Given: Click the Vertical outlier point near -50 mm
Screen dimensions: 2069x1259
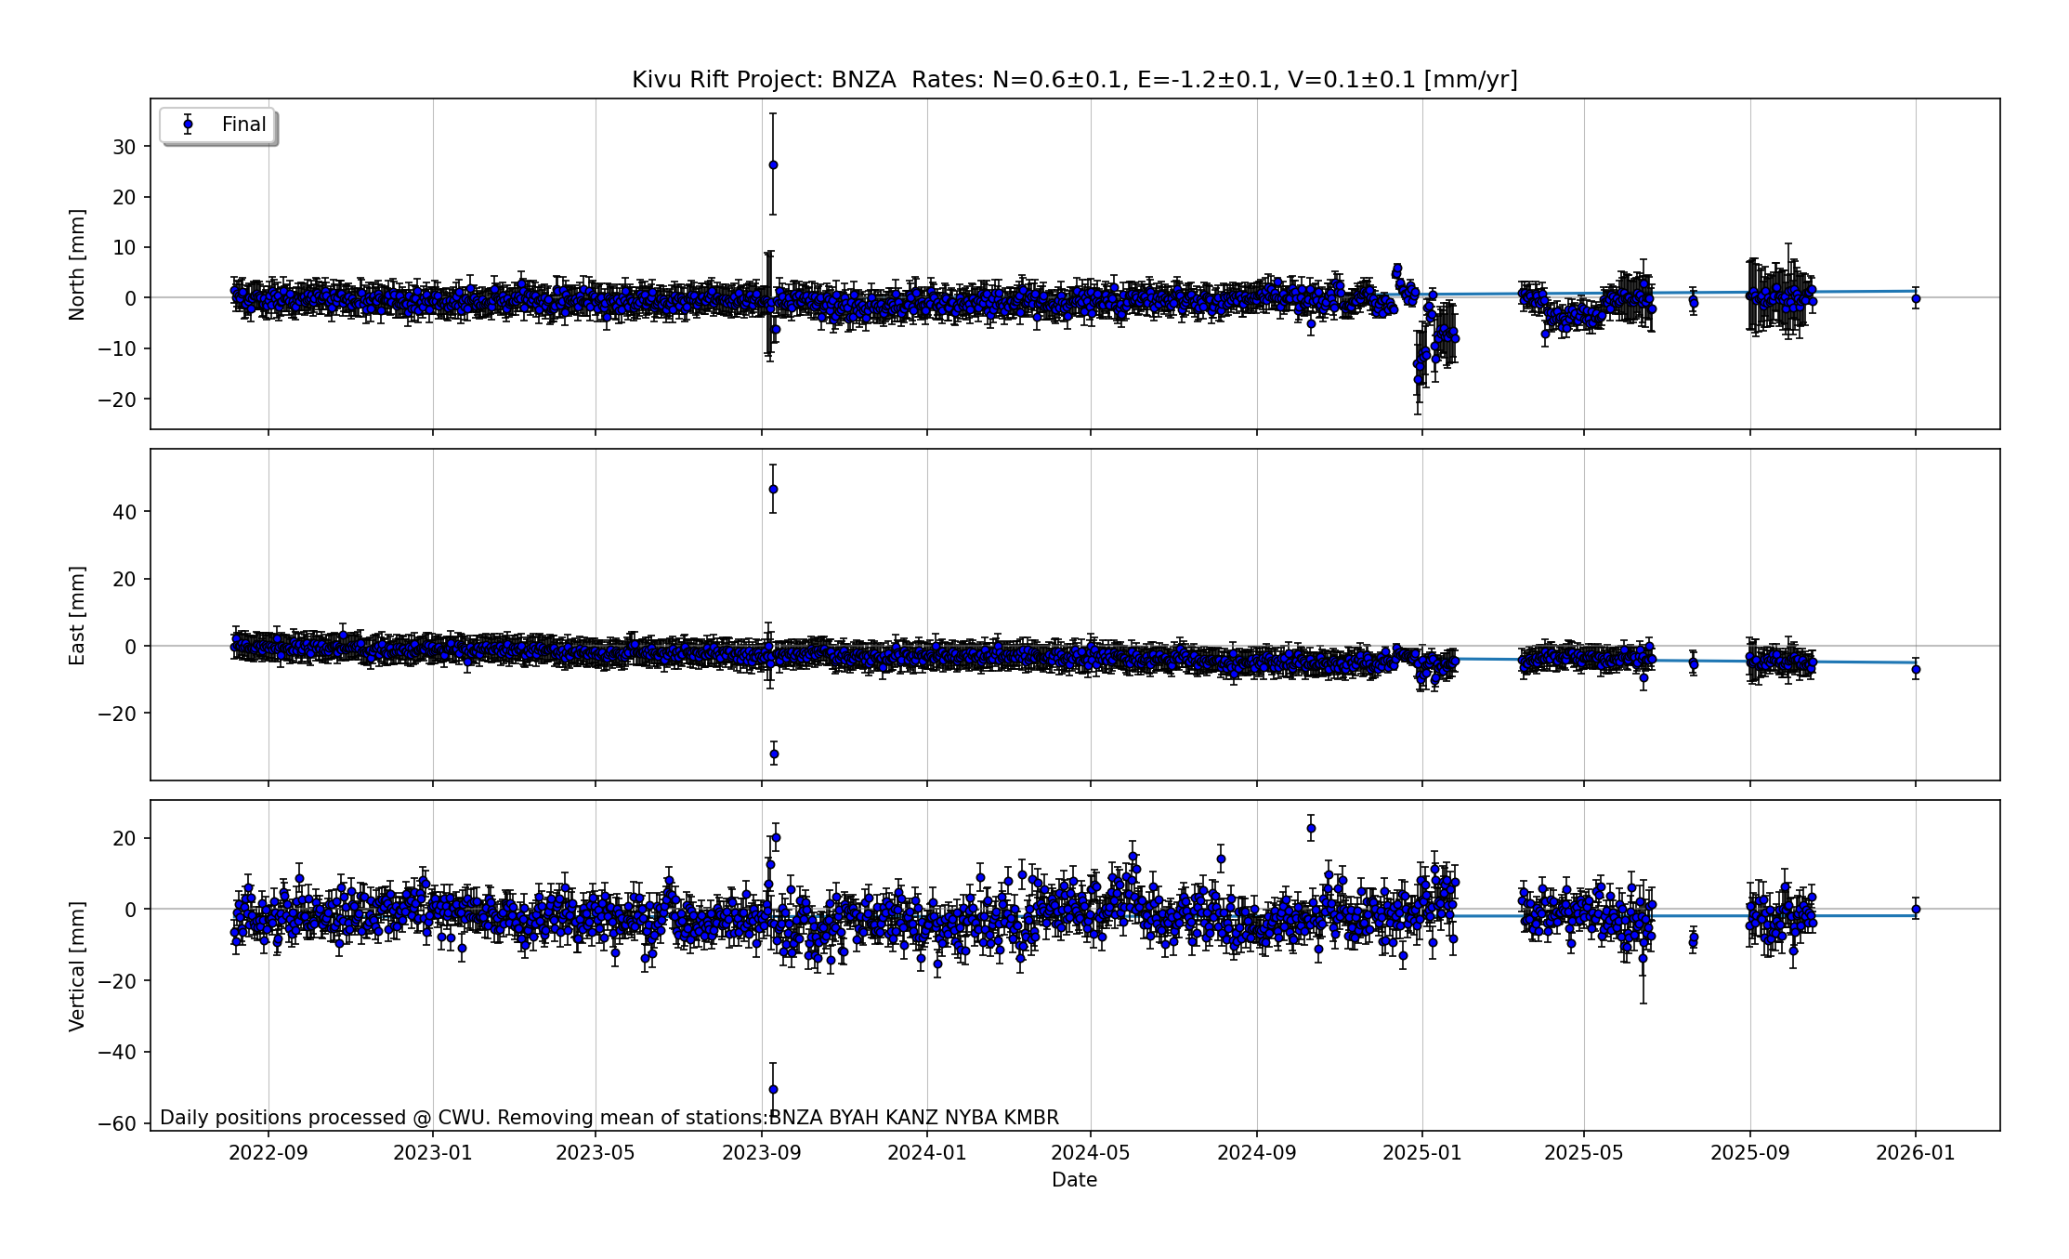Looking at the screenshot, I should (x=773, y=1089).
